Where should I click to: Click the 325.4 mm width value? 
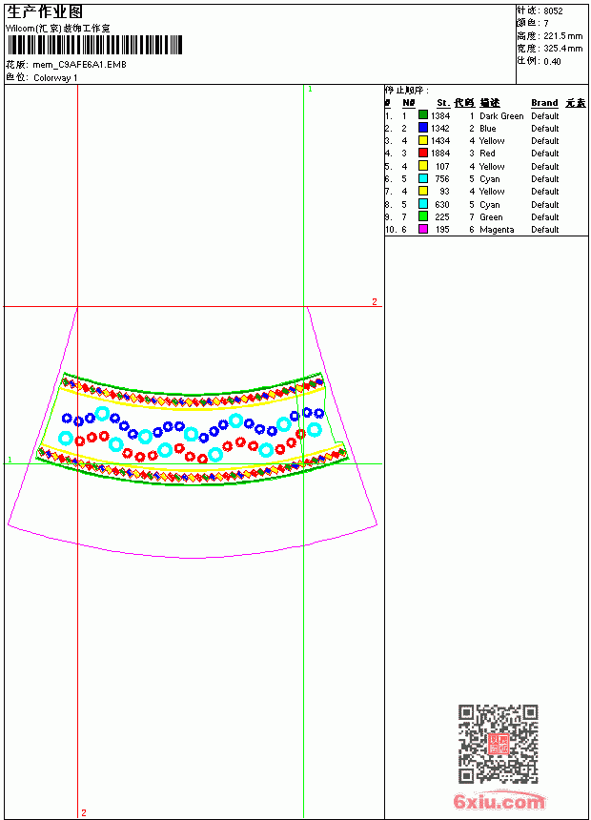pyautogui.click(x=562, y=49)
